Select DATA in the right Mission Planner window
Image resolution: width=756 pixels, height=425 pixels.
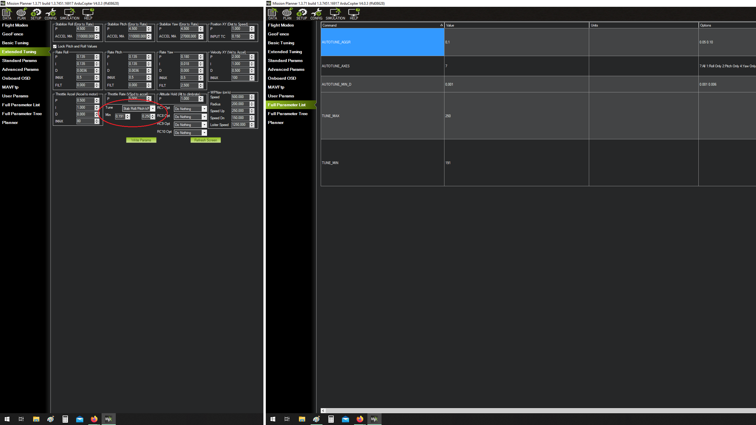coord(272,13)
